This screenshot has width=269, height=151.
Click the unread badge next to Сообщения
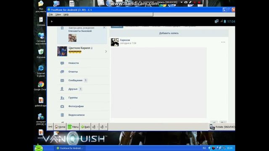click(x=86, y=80)
